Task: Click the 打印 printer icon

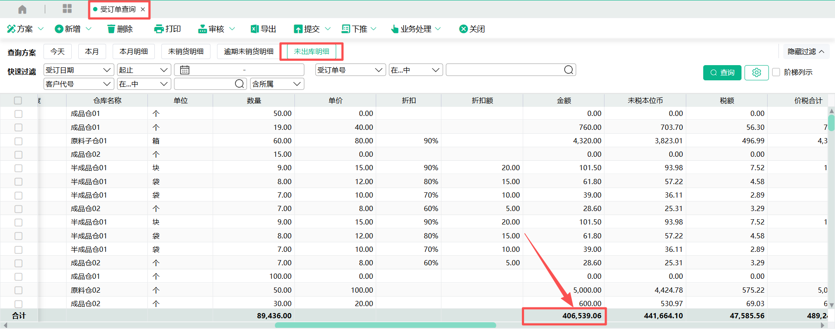Action: point(159,29)
